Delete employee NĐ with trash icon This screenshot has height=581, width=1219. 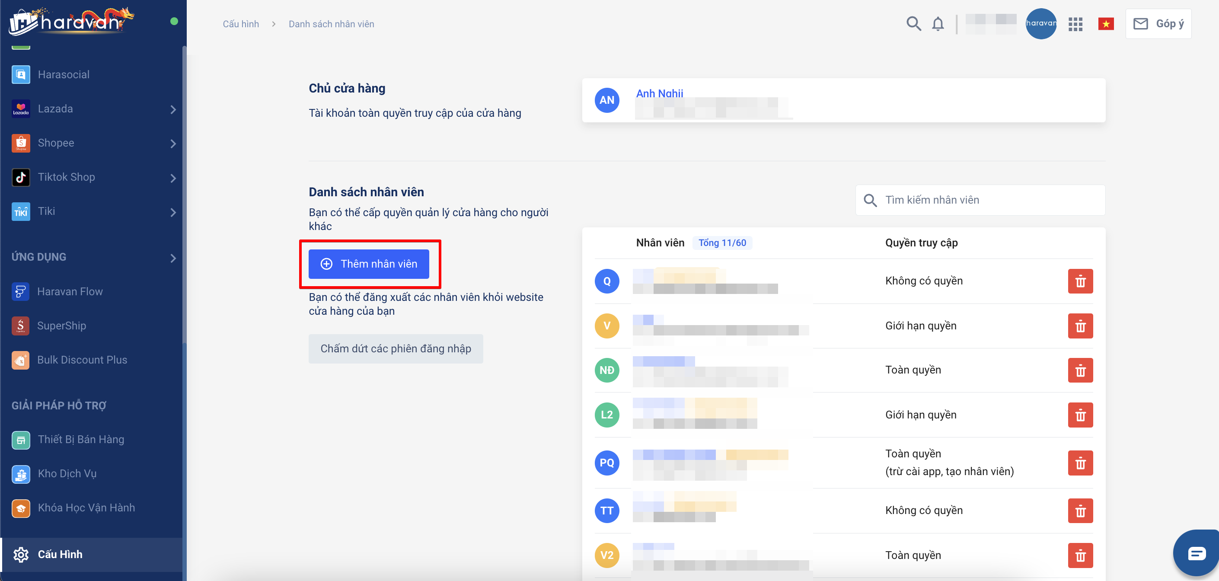(x=1080, y=370)
